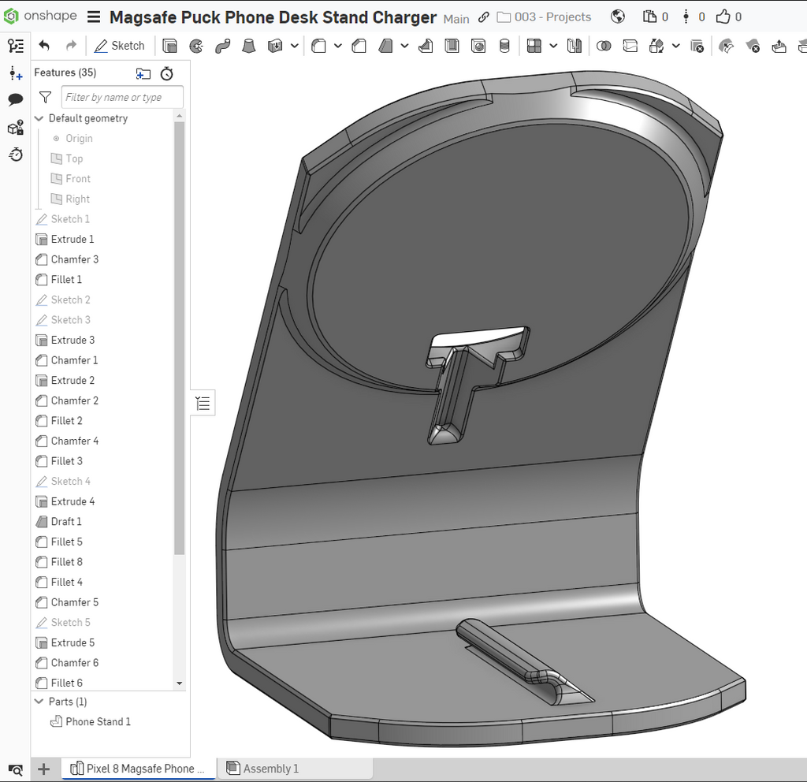
Task: Toggle the Insert new element plus icon
Action: click(x=44, y=769)
